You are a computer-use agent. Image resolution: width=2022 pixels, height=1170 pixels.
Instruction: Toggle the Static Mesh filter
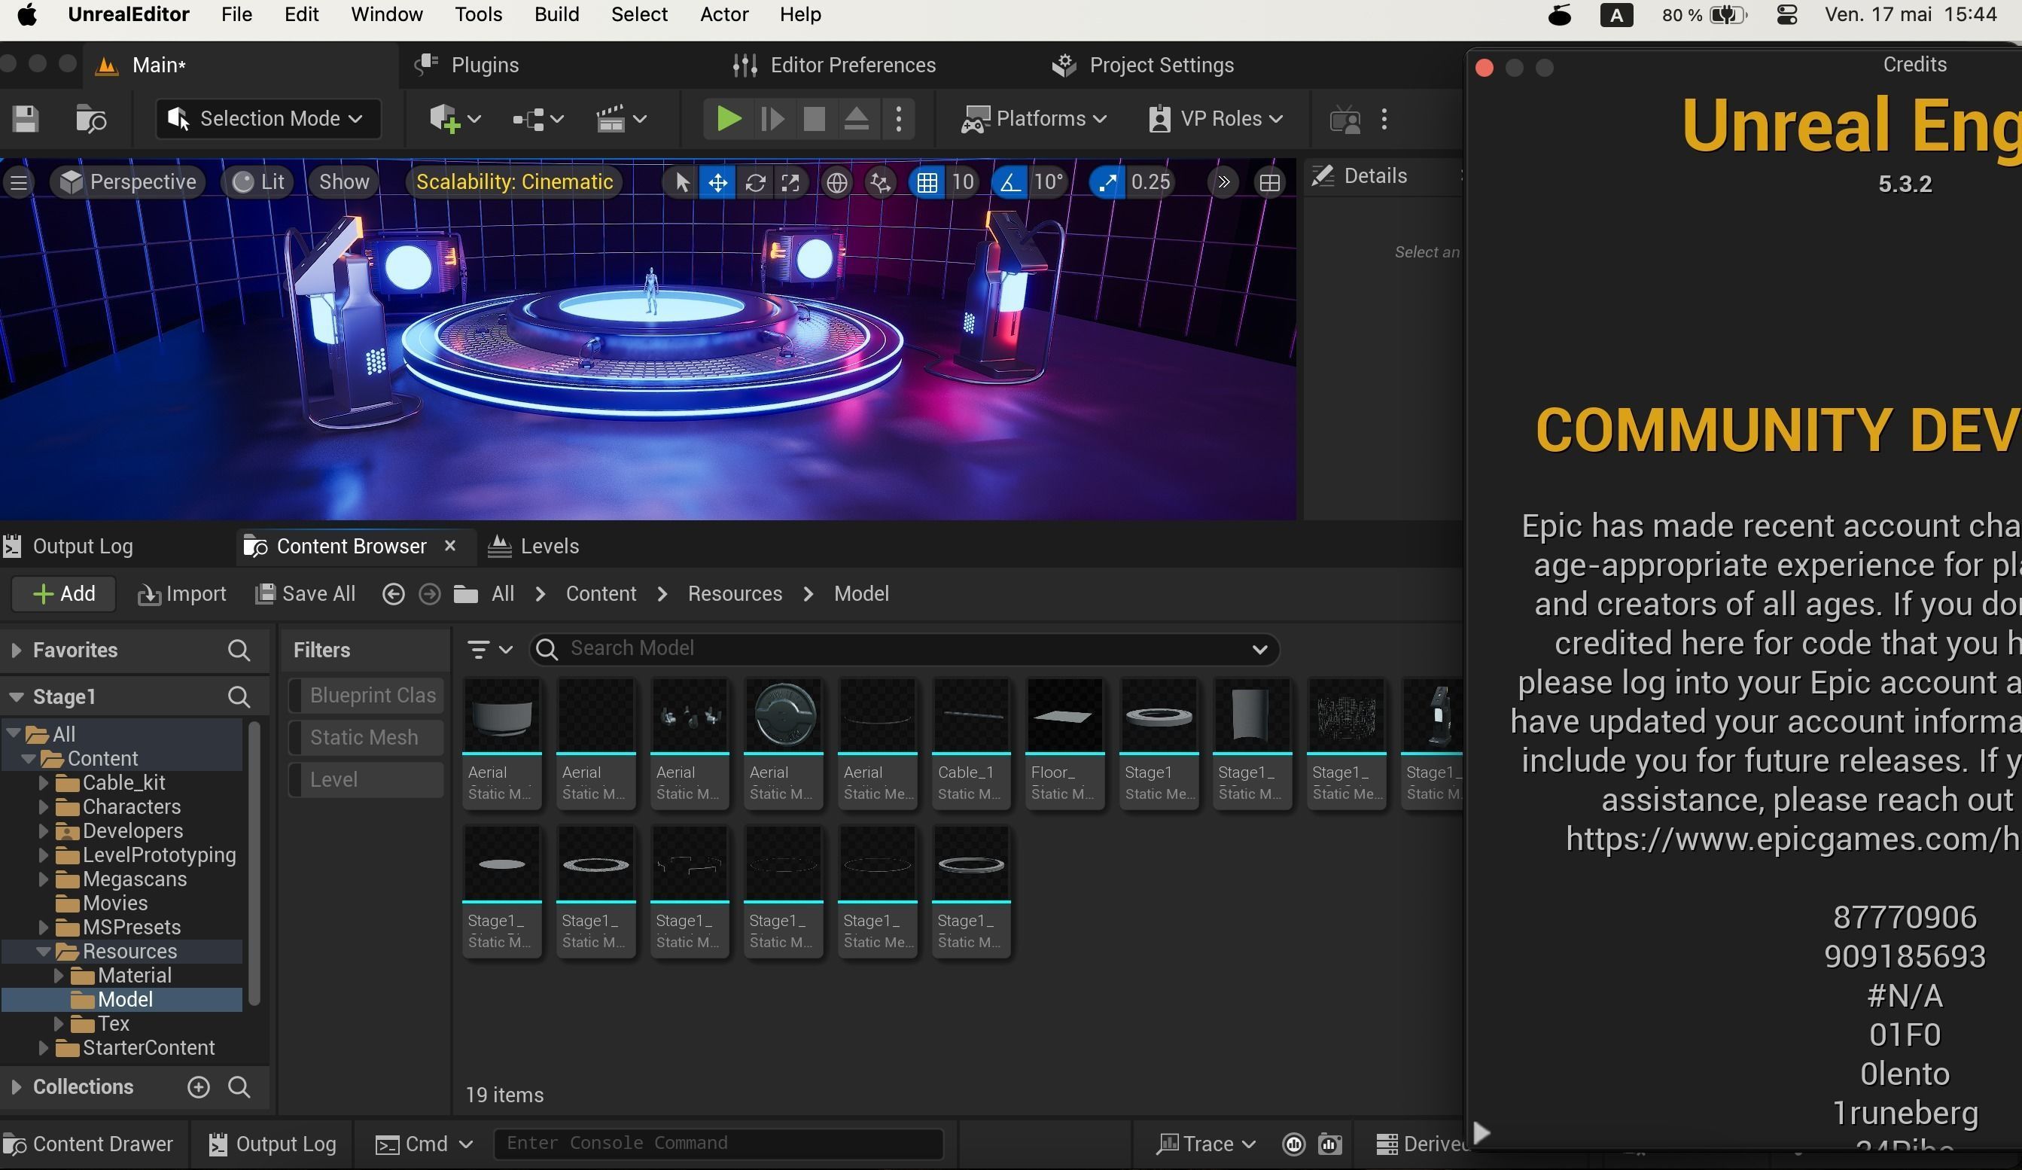click(x=366, y=738)
